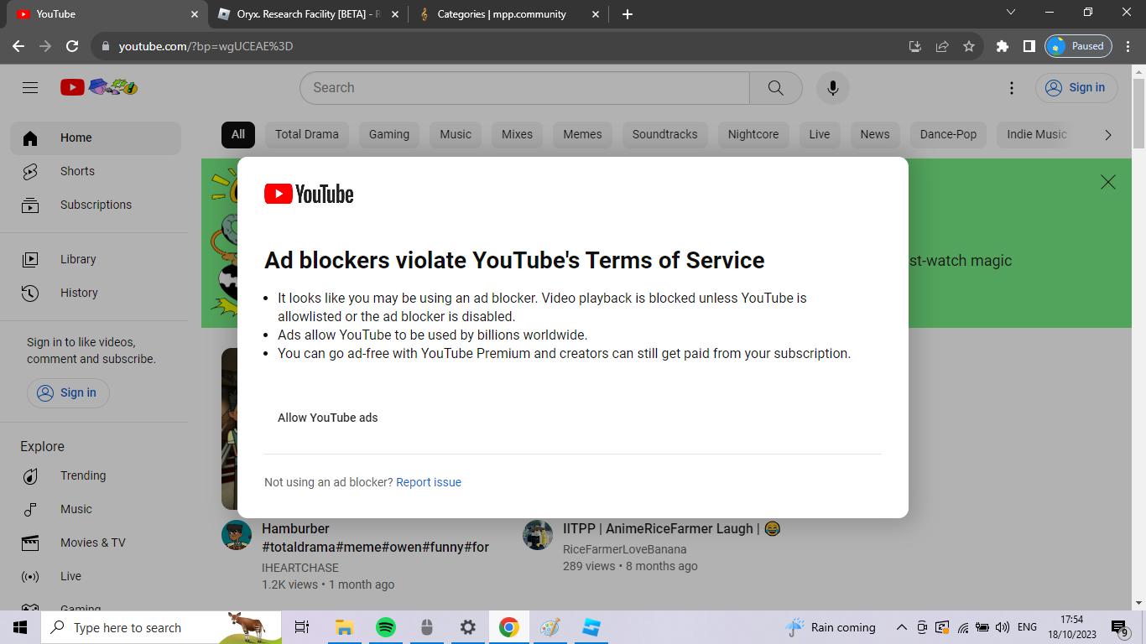1146x644 pixels.
Task: Open the Chrome side panel icon
Action: [x=1029, y=46]
